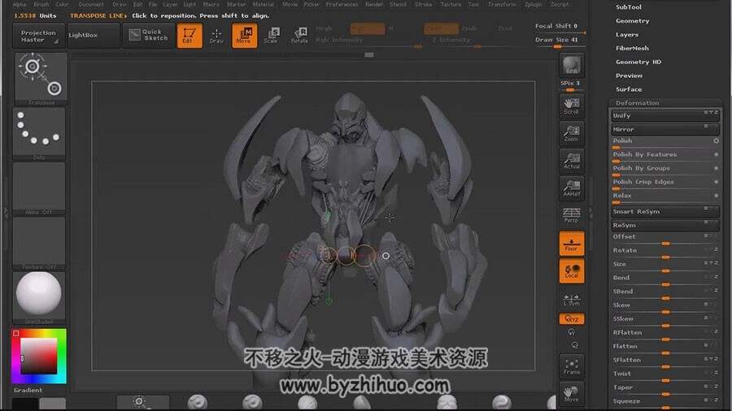Select the Scroll canvas tool

572,106
